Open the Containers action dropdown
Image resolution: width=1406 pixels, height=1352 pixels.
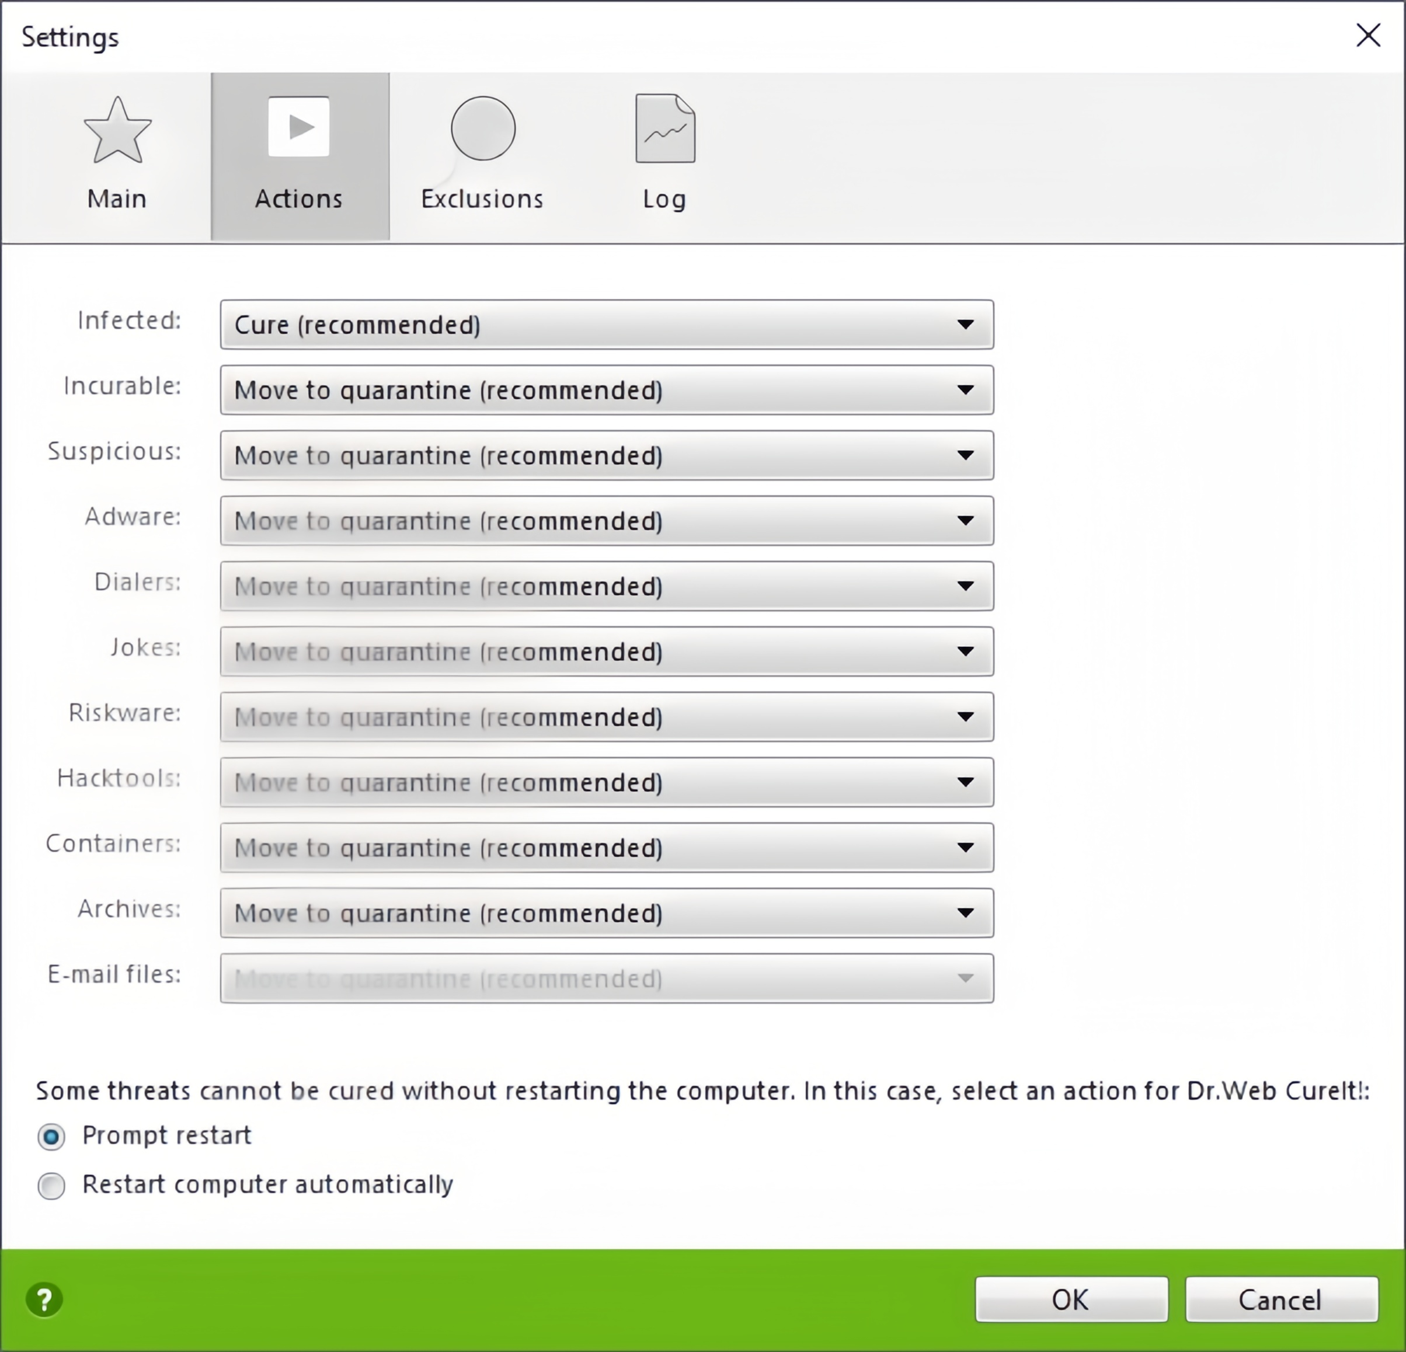pyautogui.click(x=607, y=847)
